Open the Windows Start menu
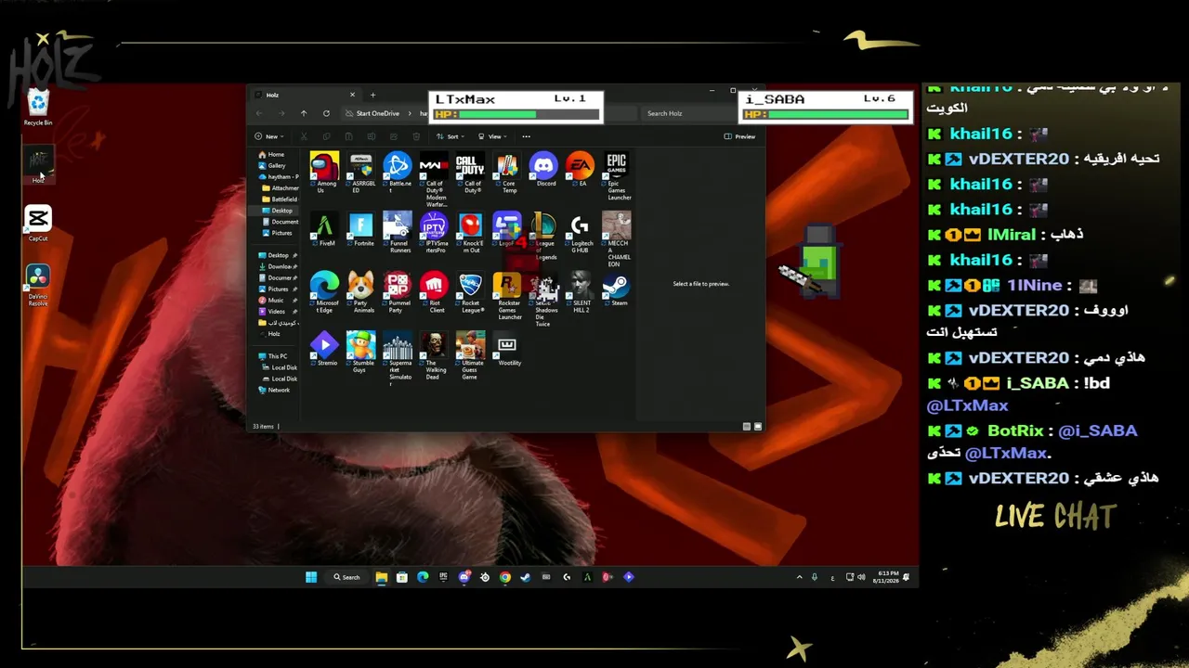This screenshot has height=668, width=1189. pos(311,577)
